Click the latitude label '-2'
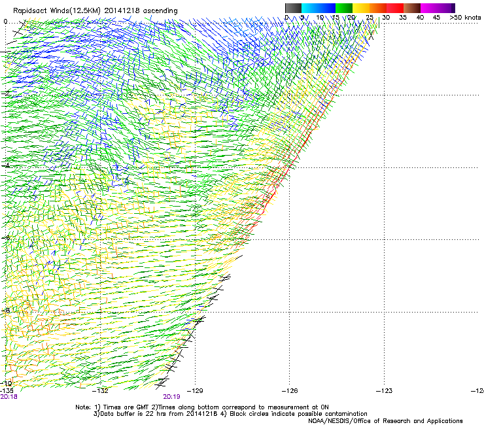The height and width of the screenshot is (425, 484). point(5,93)
